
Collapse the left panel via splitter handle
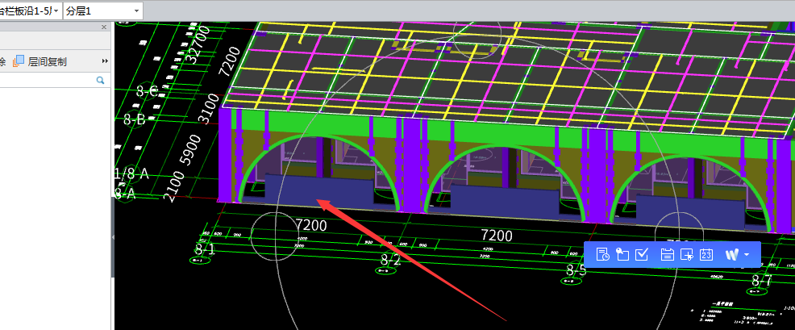pyautogui.click(x=113, y=237)
